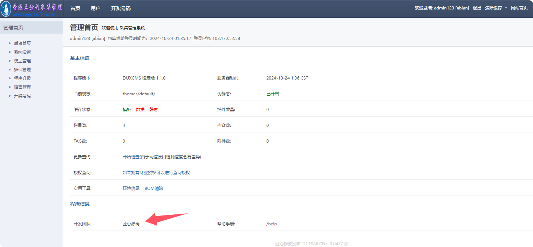This screenshot has width=533, height=247.
Task: Select 模型管理 sidebar item
Action: pos(22,61)
